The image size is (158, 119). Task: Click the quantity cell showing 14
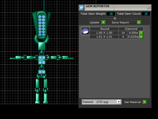pos(123,33)
